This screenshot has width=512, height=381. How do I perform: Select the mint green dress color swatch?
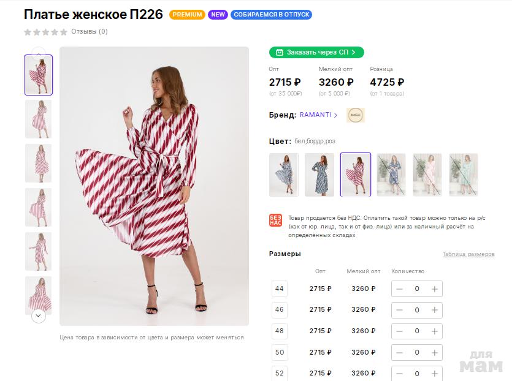464,175
